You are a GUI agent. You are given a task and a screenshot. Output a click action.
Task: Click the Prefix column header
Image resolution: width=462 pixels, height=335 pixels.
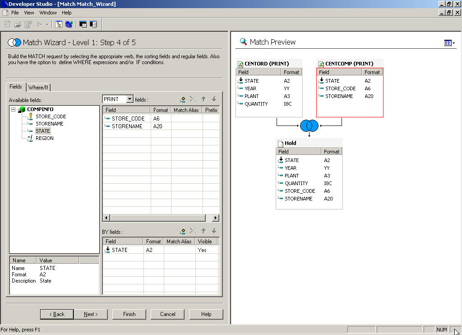tap(211, 110)
